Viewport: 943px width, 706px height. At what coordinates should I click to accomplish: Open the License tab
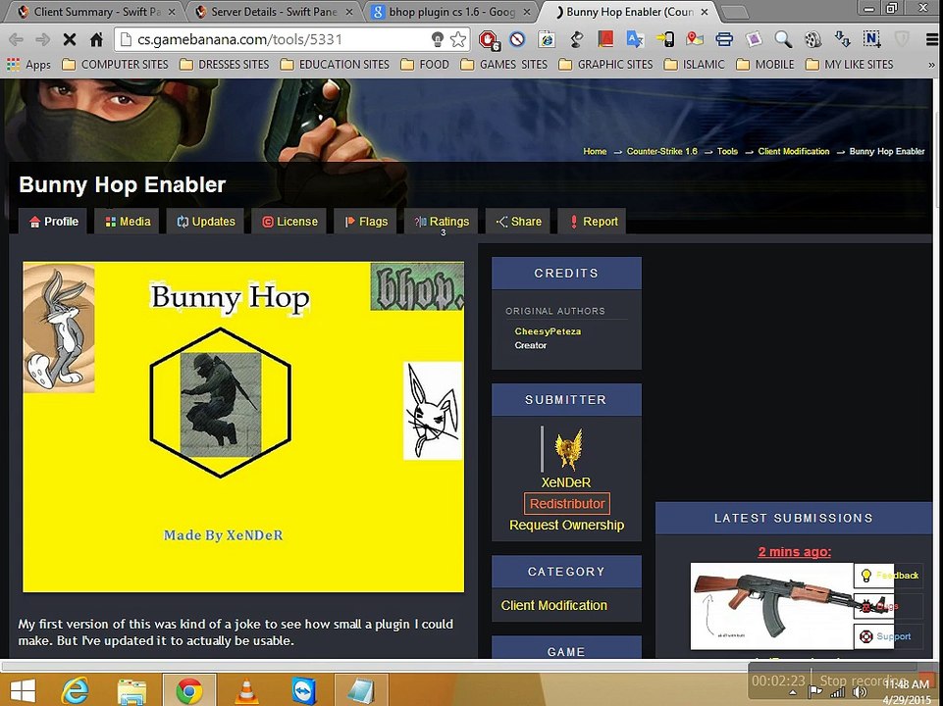pos(289,221)
